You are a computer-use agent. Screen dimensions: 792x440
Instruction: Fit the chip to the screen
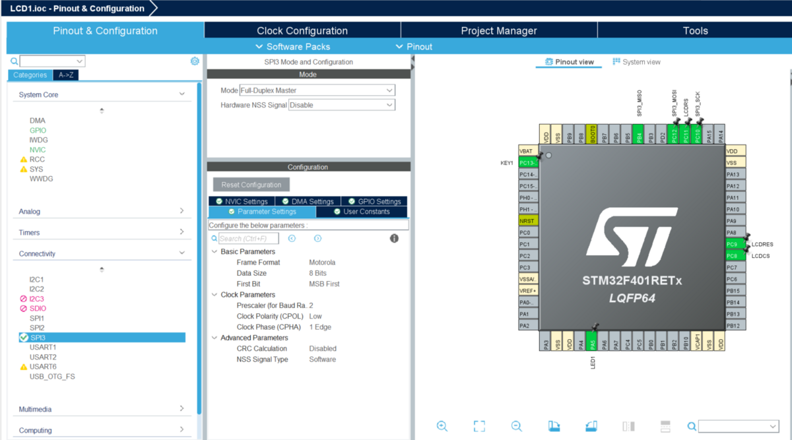tap(479, 426)
